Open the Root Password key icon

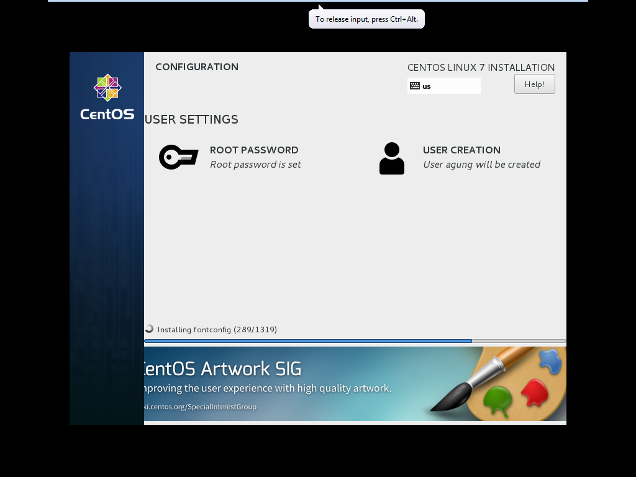tap(178, 157)
